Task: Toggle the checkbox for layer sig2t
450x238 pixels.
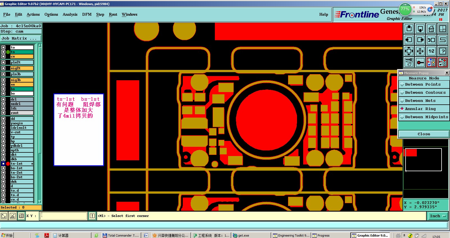Action: tap(3, 68)
